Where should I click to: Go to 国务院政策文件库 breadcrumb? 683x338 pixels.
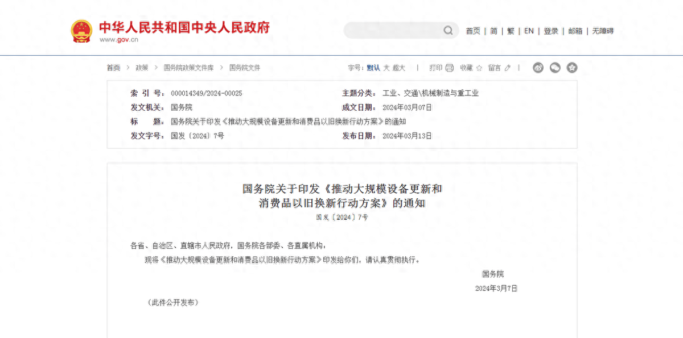pyautogui.click(x=188, y=68)
